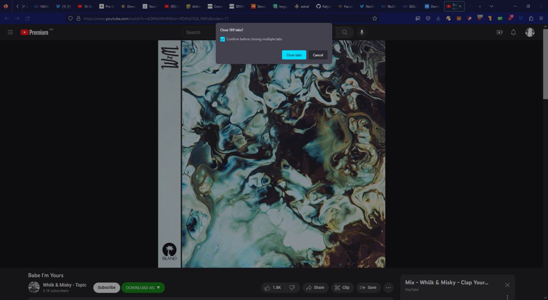Viewport: 548px width, 300px height.
Task: Open the Pocket save icon
Action: click(428, 18)
